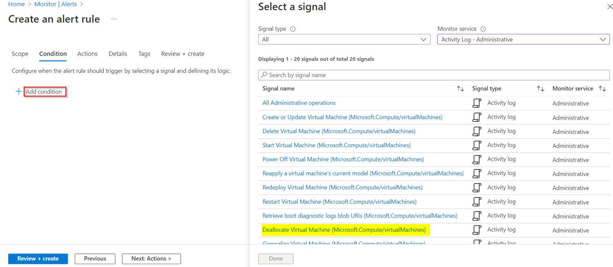Click the Next: Actions button
The width and height of the screenshot is (613, 267).
click(151, 258)
